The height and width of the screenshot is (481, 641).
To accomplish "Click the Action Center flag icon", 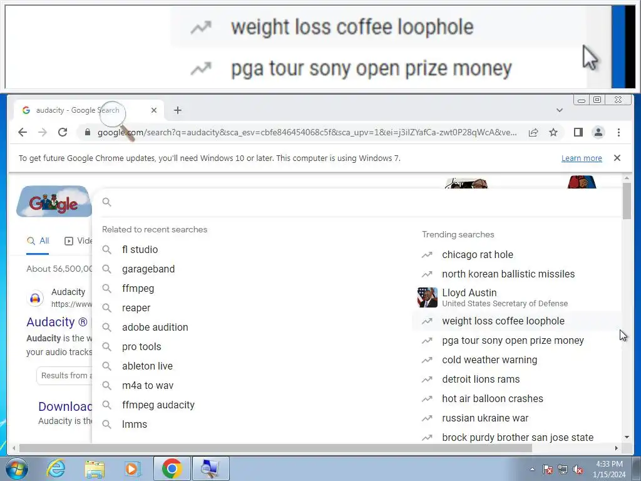I will tap(548, 470).
